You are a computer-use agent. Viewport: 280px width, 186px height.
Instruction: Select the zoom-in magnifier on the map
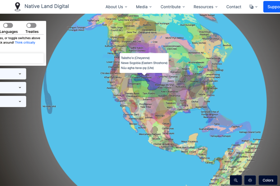tap(235, 180)
